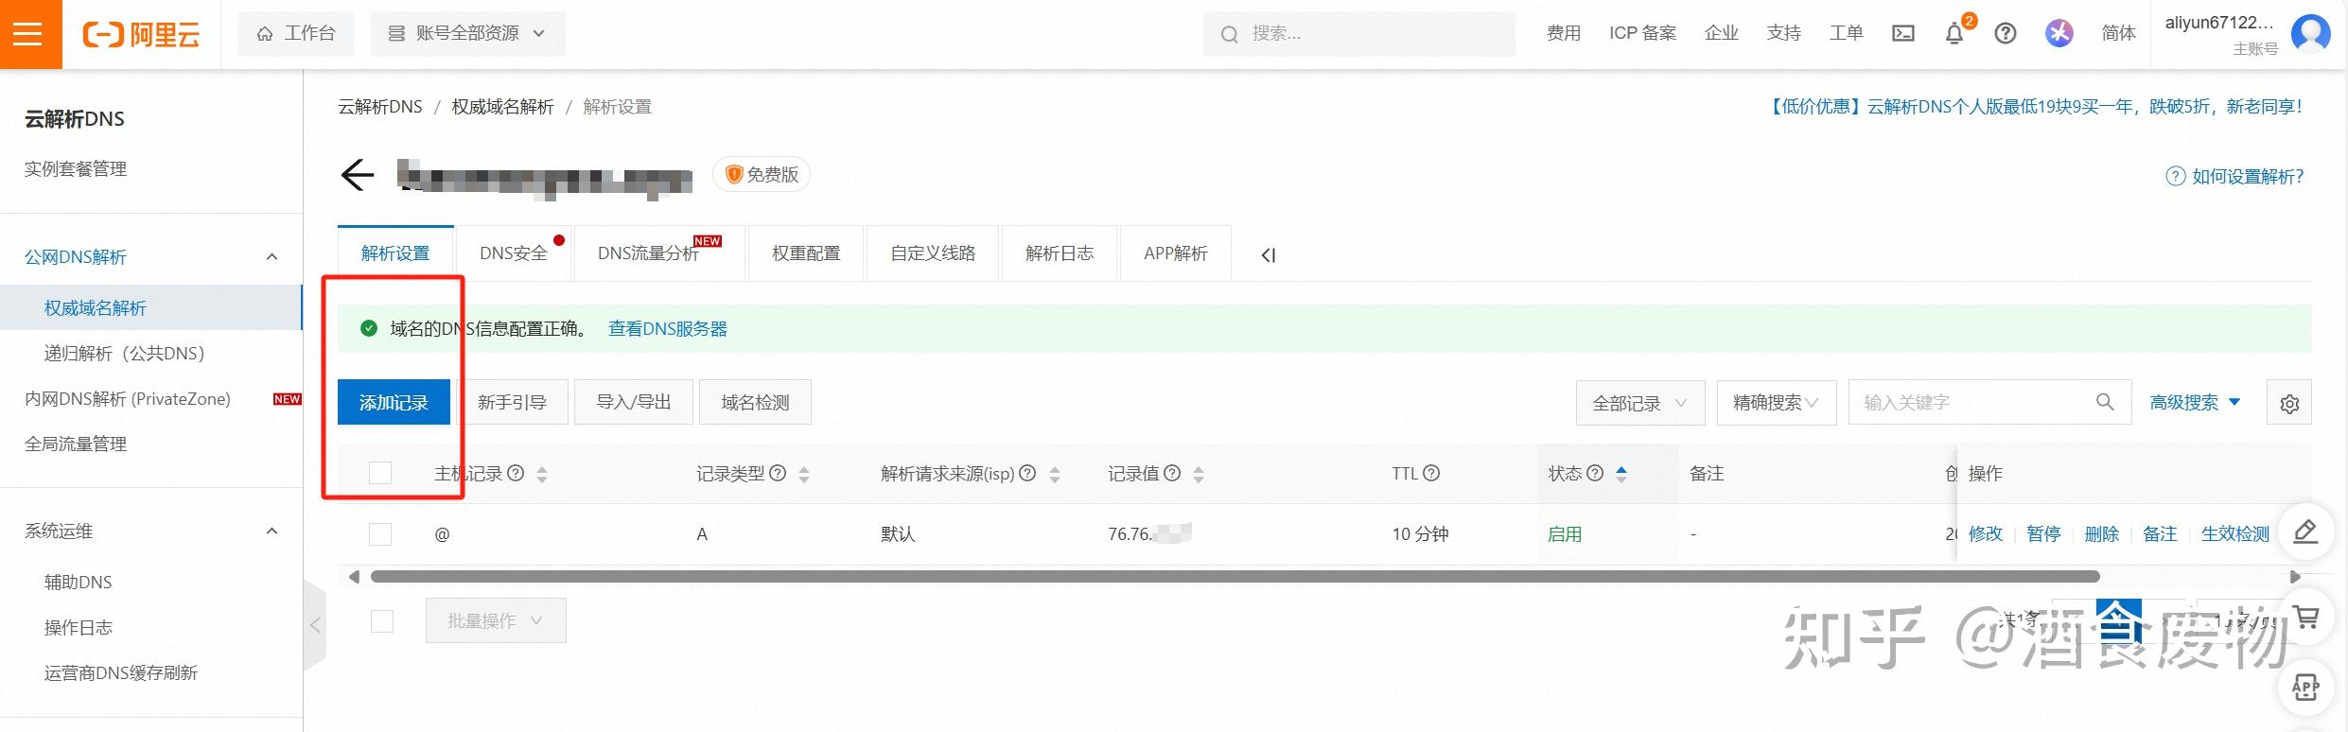Open 运营商DNS缓存刷新 in the sidebar

pos(121,673)
